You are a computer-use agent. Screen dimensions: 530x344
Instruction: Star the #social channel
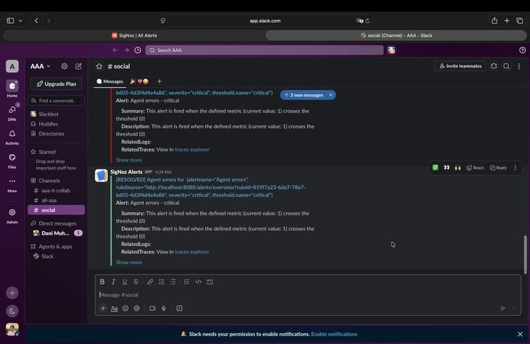click(99, 66)
